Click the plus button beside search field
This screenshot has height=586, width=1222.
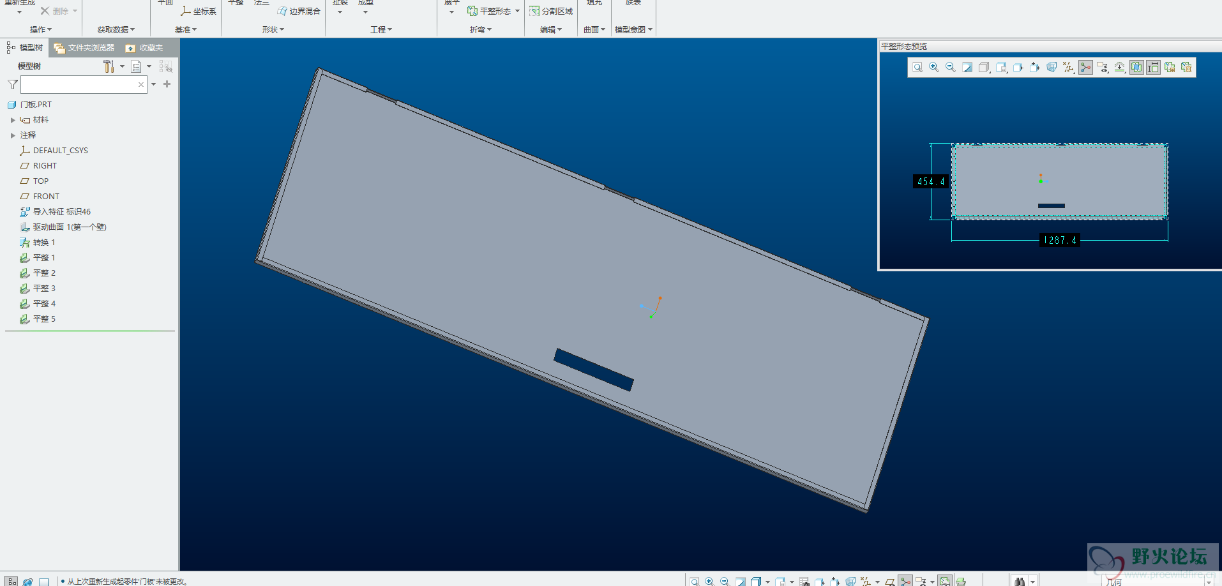[x=167, y=84]
